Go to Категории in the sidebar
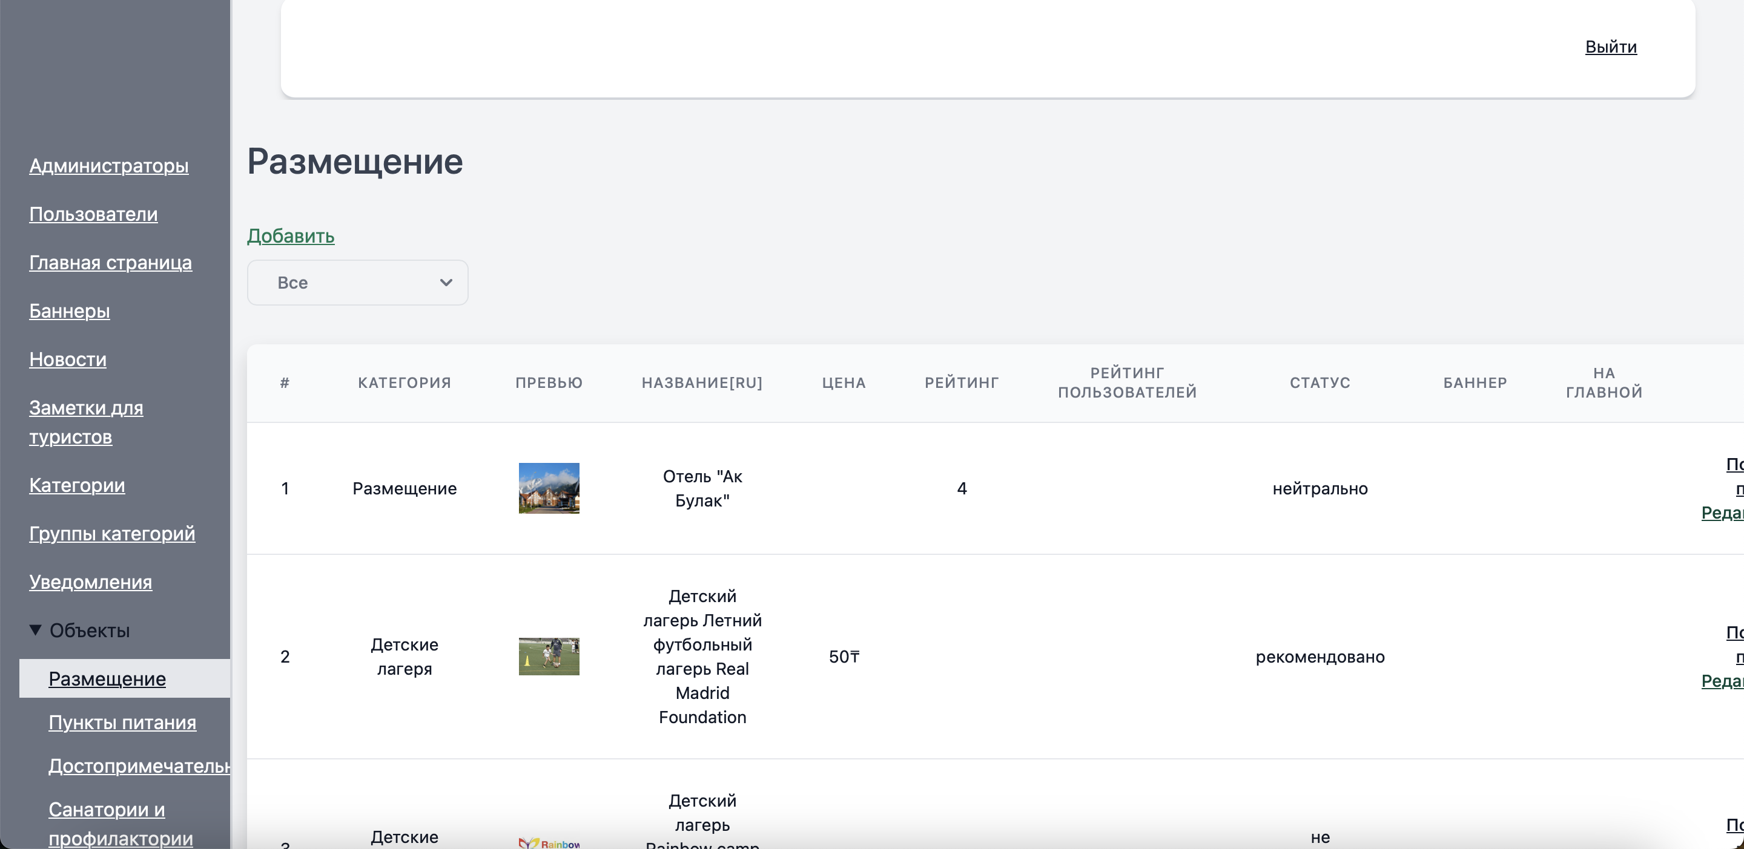Image resolution: width=1744 pixels, height=849 pixels. (77, 485)
